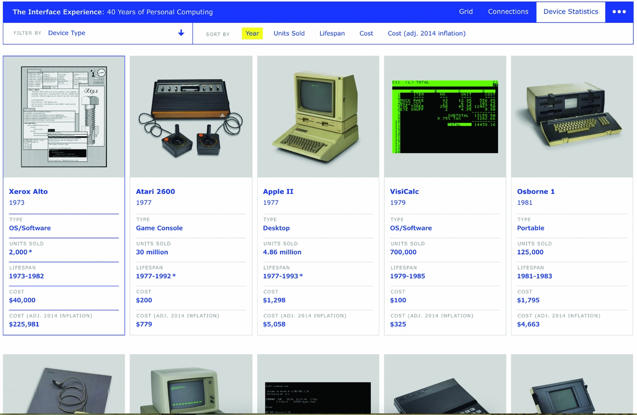Click the Device Type dropdown arrow

tap(181, 33)
